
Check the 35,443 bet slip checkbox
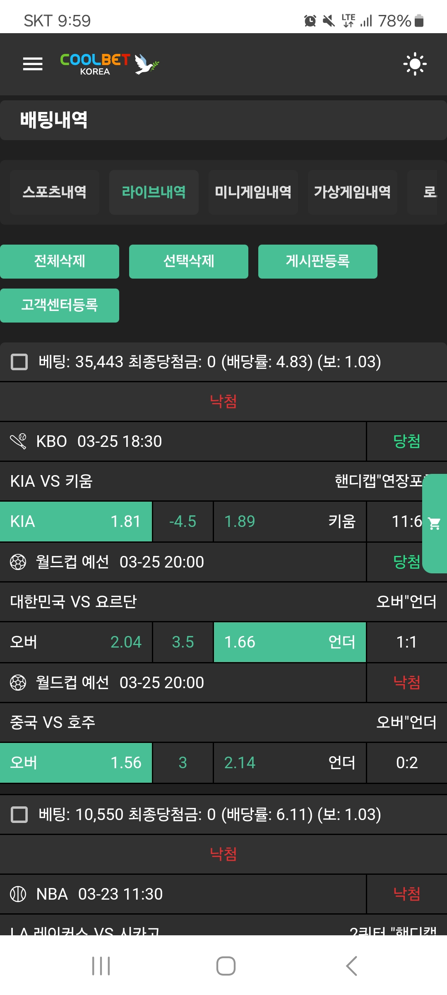19,362
